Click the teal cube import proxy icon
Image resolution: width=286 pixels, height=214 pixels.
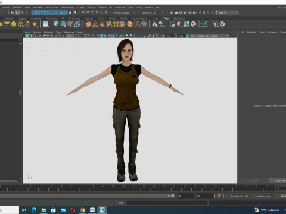63,24
